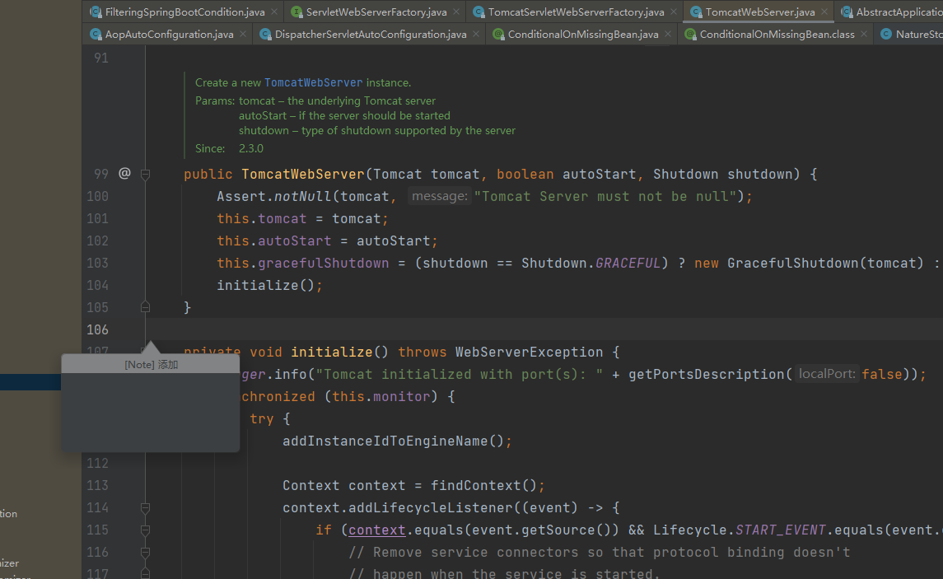Close the DispatcherServletAutoConfiguration.java tab
Screen dimensions: 943x579
click(476, 34)
